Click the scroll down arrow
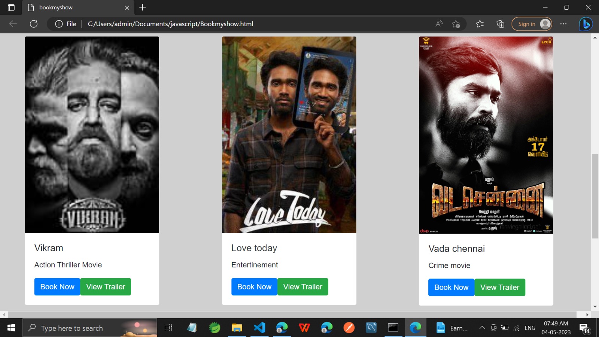This screenshot has width=599, height=337. click(595, 307)
